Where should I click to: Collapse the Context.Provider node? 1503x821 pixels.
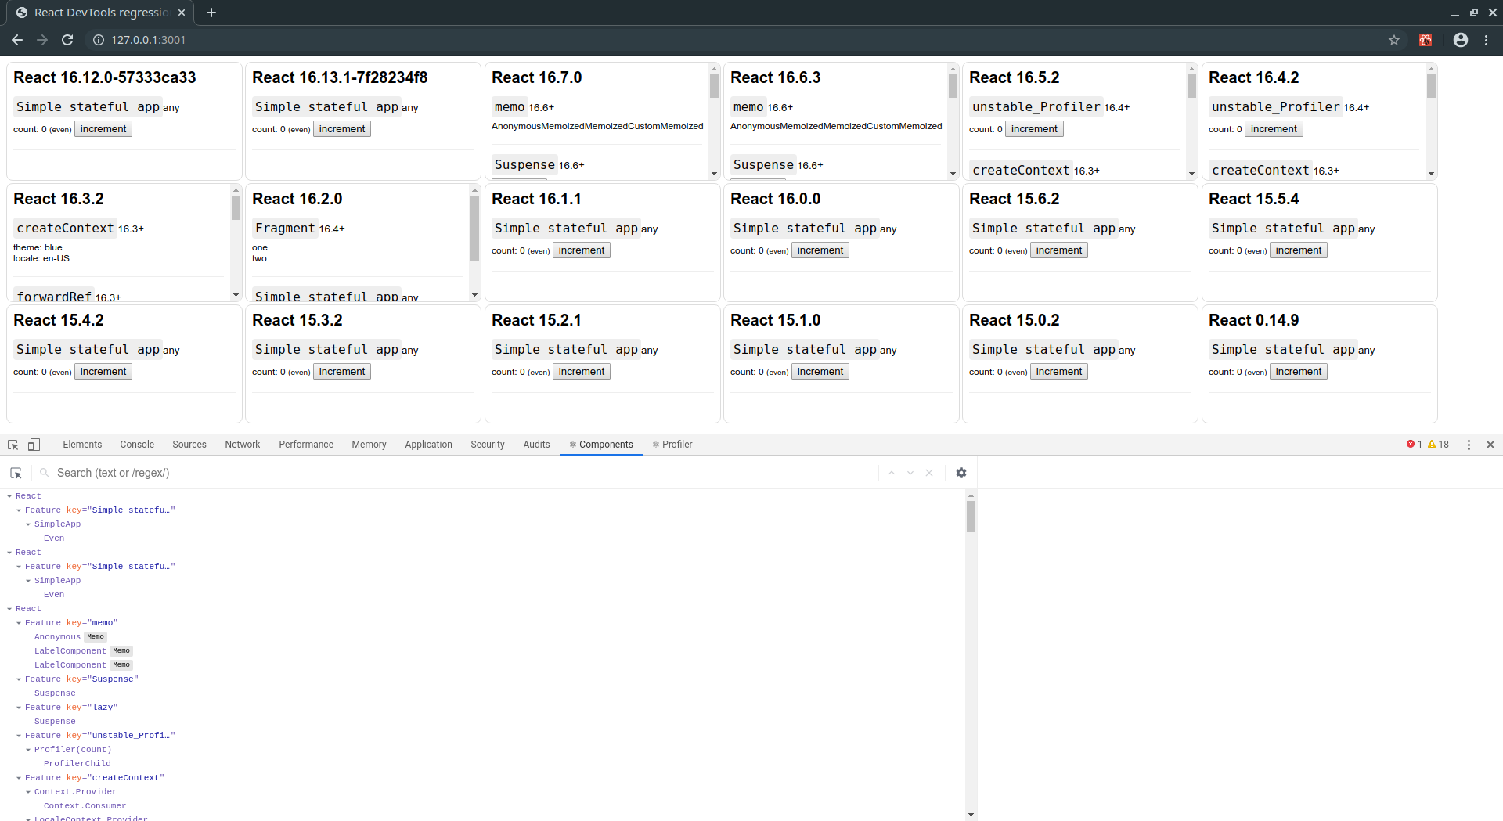pos(28,792)
